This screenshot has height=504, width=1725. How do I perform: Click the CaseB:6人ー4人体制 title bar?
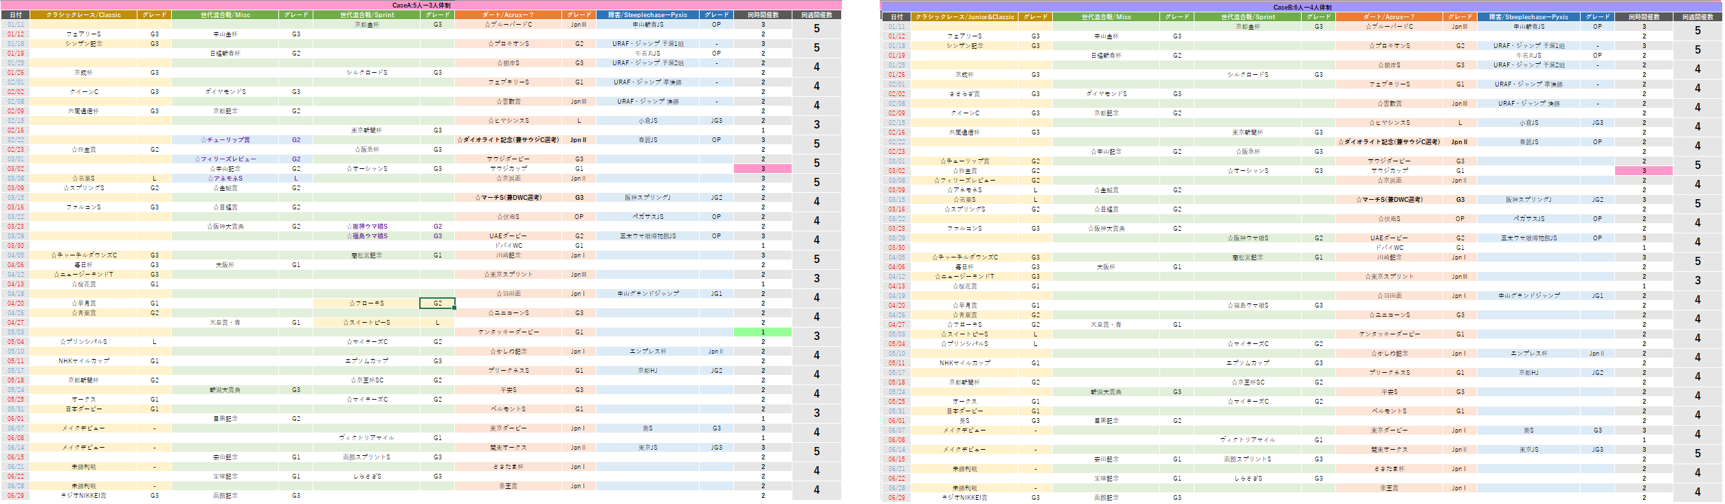1302,7
